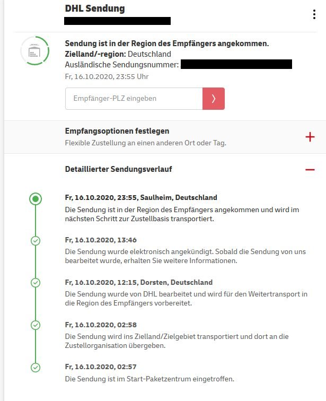The height and width of the screenshot is (401, 326).
Task: Open the three-dot options menu
Action: point(314,14)
